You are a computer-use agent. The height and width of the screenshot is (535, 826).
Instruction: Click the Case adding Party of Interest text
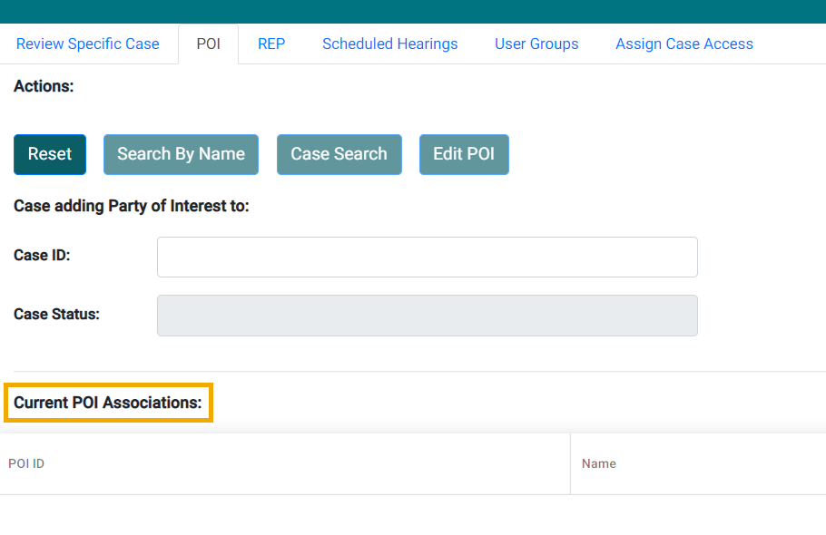(x=131, y=206)
